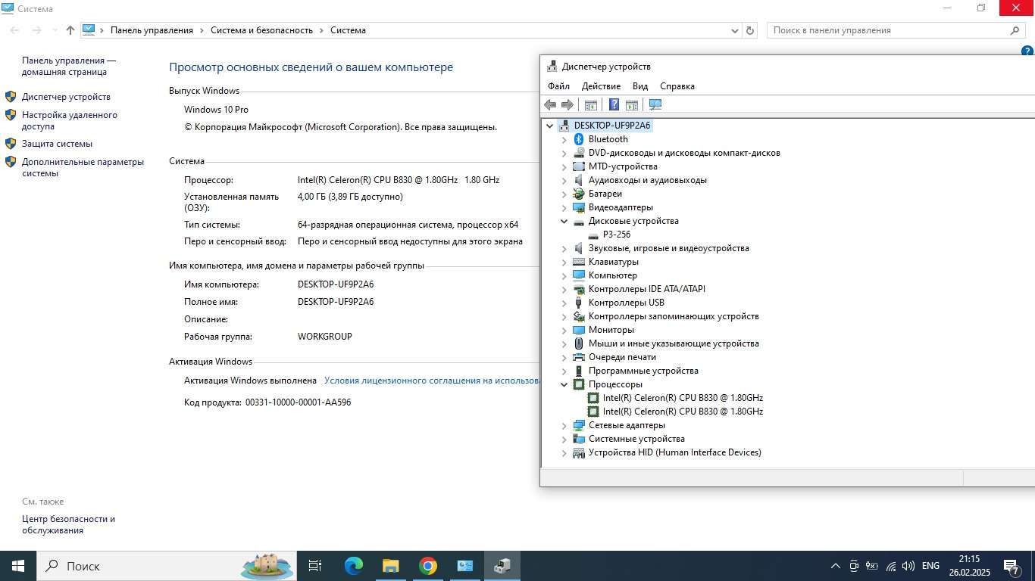This screenshot has width=1035, height=581.
Task: Click the up arrow navigation button
Action: pyautogui.click(x=70, y=30)
